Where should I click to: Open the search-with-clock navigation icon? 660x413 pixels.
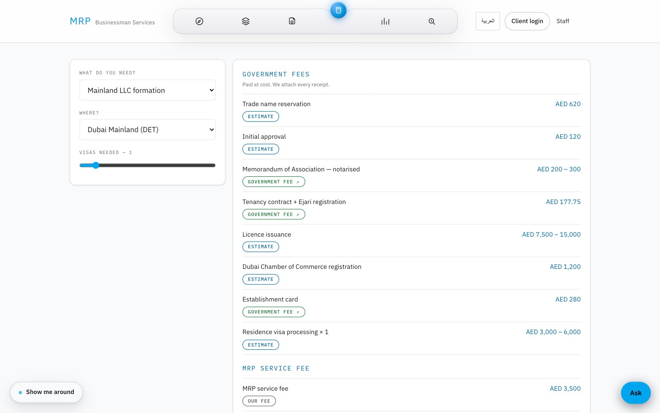point(432,21)
